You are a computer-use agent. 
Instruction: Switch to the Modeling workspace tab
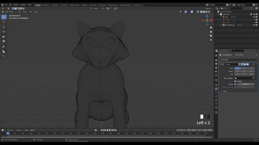46,5
